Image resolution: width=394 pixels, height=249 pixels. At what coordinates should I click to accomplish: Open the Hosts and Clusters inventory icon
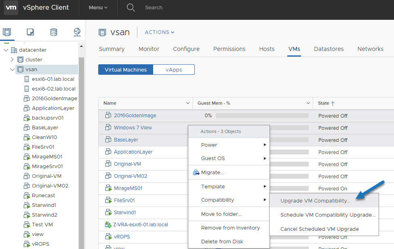tap(7, 32)
